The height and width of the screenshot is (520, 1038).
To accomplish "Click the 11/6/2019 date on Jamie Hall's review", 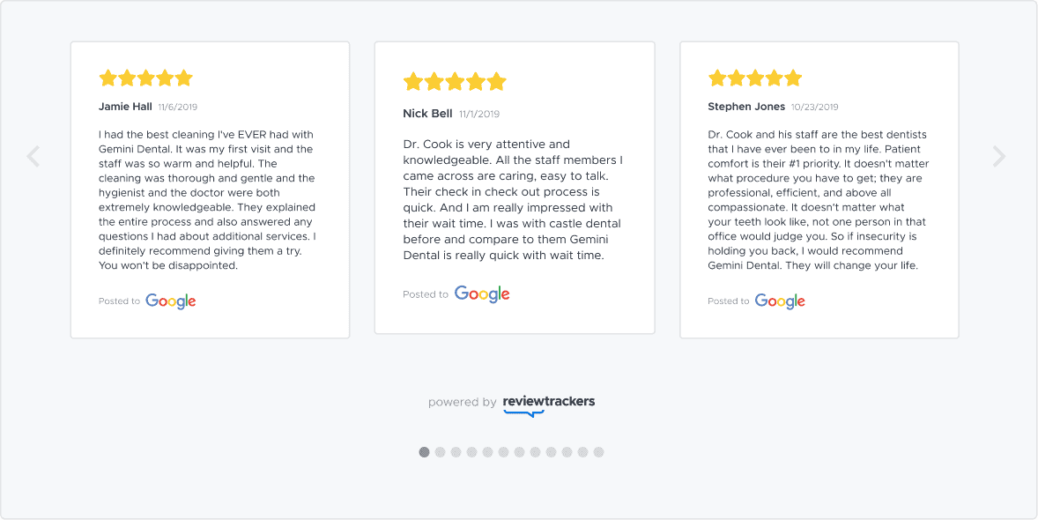I will pyautogui.click(x=177, y=108).
